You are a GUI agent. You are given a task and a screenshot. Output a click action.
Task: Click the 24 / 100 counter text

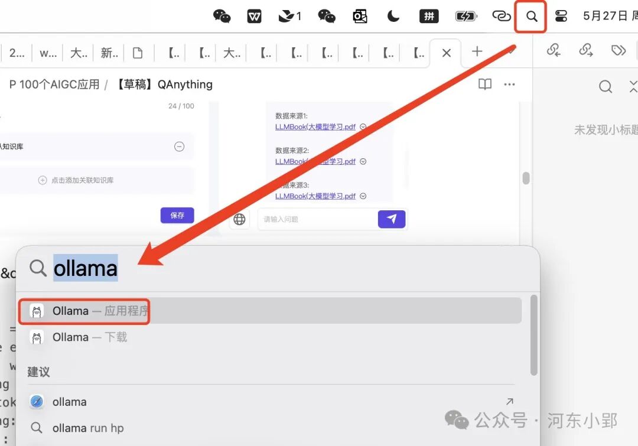pos(181,106)
